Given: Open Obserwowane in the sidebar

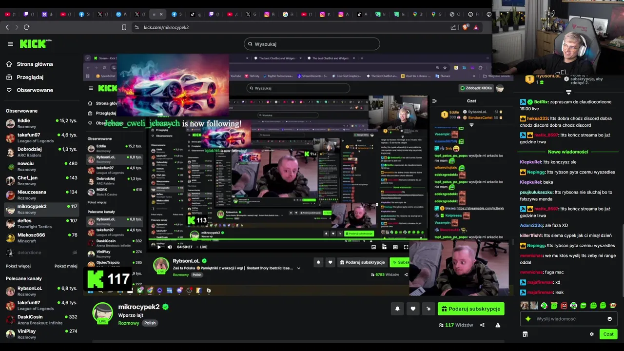Looking at the screenshot, I should tap(35, 90).
